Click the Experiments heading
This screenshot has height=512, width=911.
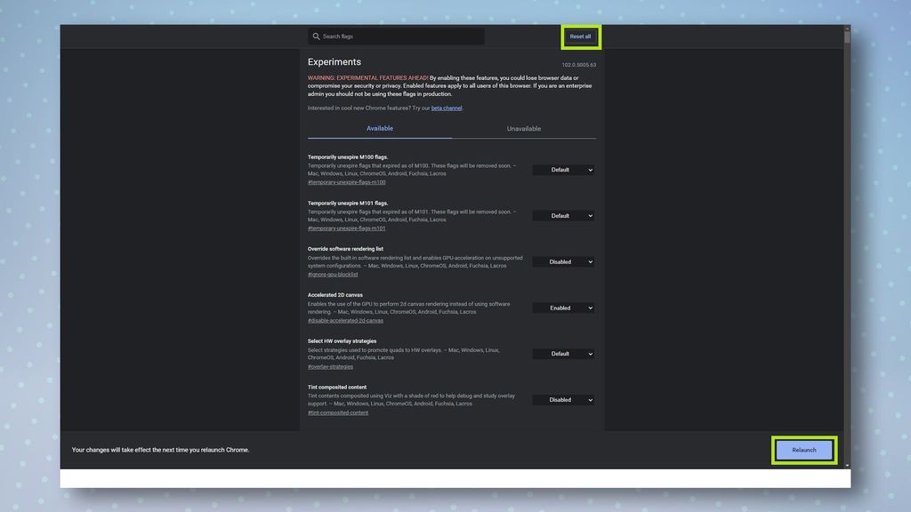click(x=335, y=62)
